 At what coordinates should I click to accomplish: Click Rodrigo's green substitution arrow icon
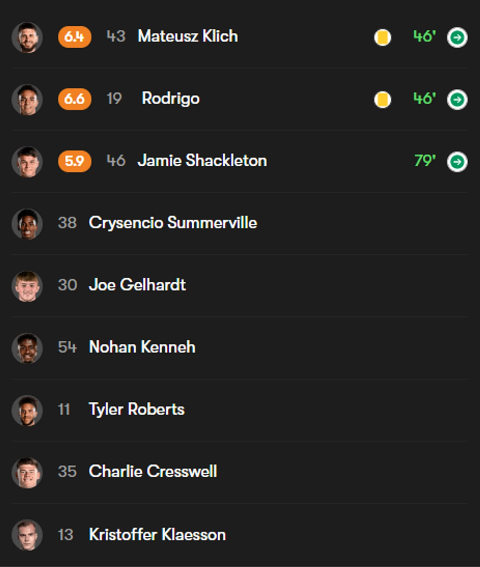pyautogui.click(x=457, y=99)
